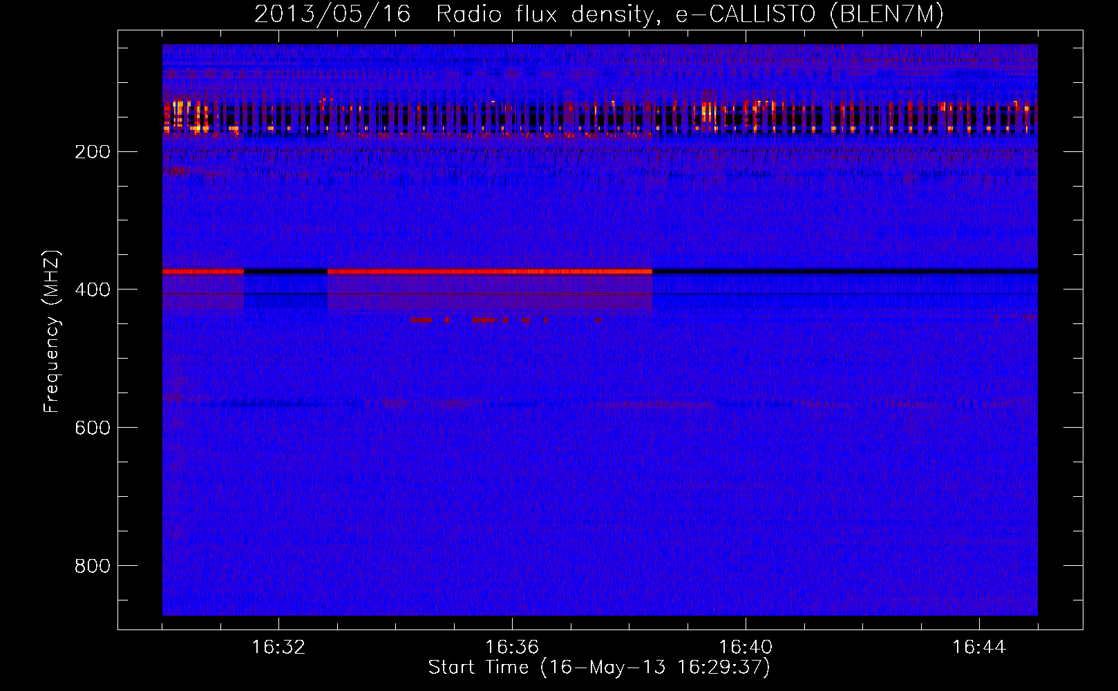The image size is (1118, 691).
Task: Click the 16:44 time tick label
Action: 979,647
